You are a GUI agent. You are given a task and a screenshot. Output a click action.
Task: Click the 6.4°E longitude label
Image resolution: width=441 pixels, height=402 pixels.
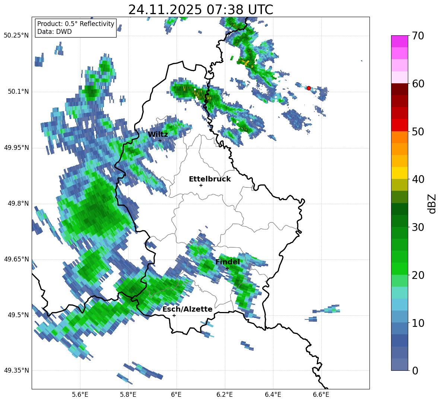click(x=273, y=395)
